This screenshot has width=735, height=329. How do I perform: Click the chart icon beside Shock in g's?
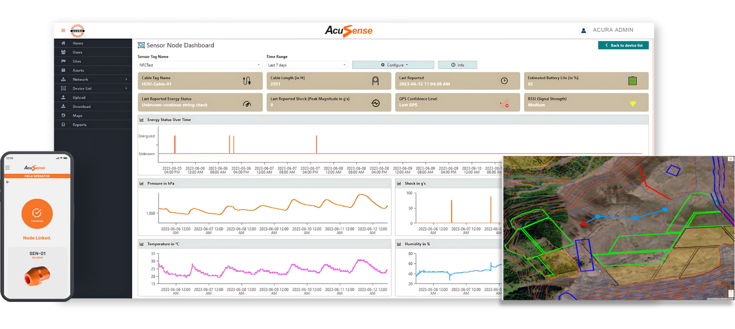[x=399, y=184]
